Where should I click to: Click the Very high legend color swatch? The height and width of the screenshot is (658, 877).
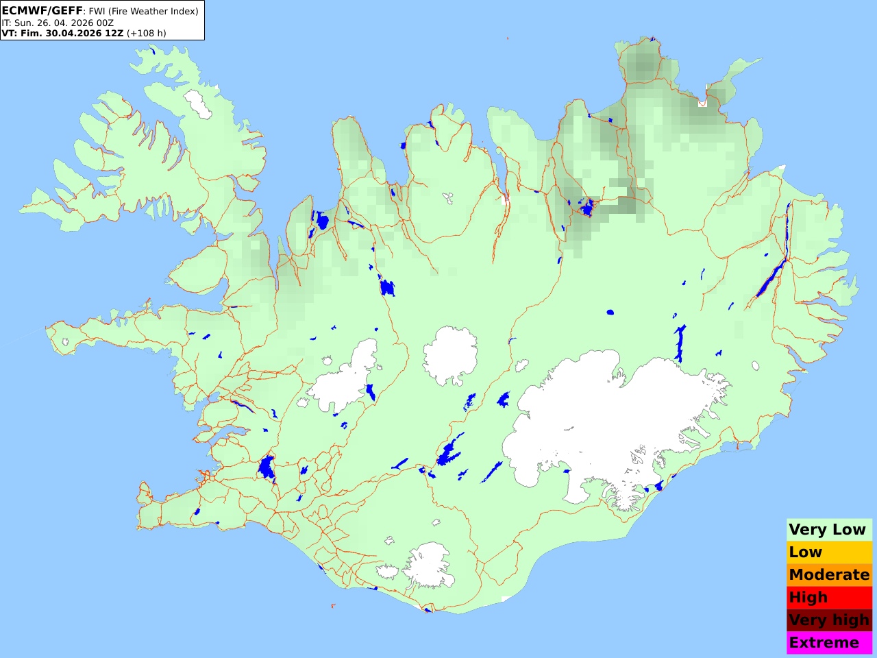point(829,620)
